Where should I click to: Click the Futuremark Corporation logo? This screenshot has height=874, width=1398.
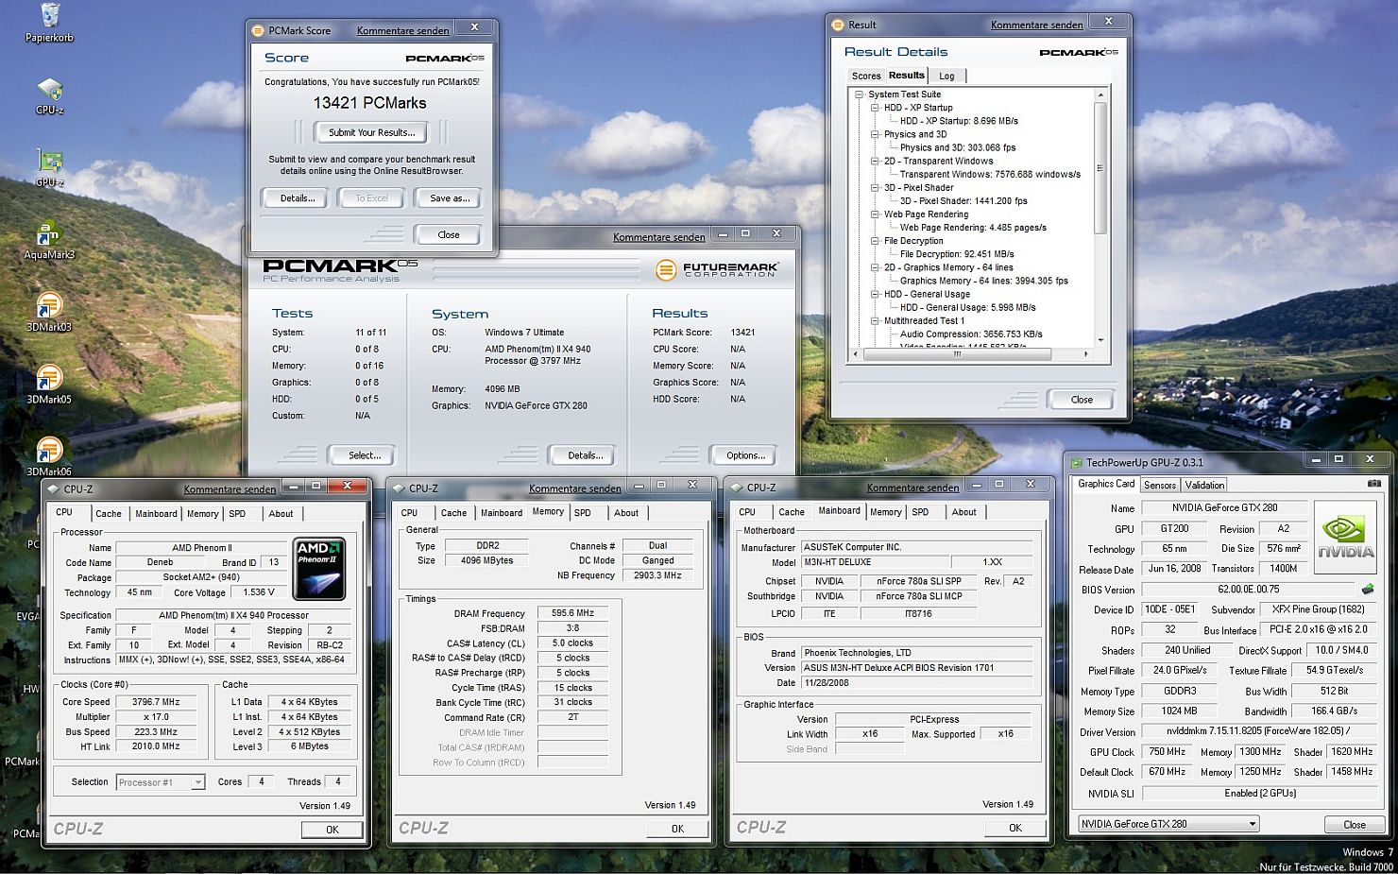coord(717,270)
